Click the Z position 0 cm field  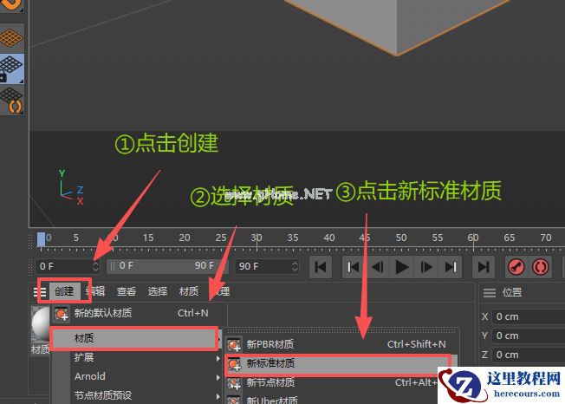[528, 355]
